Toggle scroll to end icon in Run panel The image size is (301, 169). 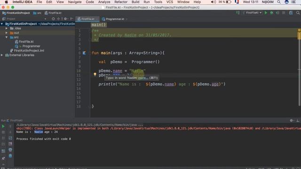coord(10,144)
